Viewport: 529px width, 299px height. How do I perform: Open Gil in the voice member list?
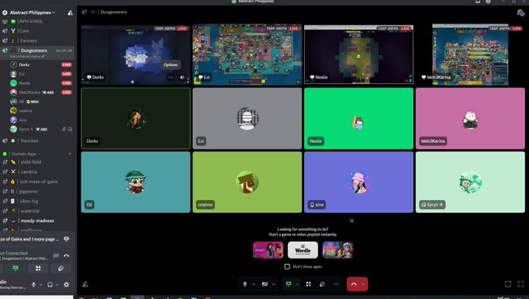[40, 102]
